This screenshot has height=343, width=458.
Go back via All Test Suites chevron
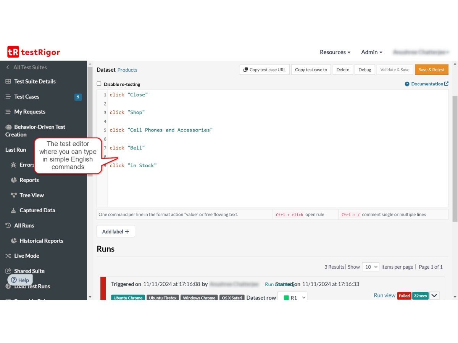click(8, 67)
